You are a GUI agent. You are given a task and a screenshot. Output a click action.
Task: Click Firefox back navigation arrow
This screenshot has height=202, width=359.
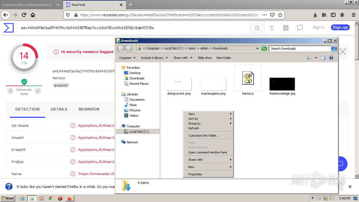(6, 15)
